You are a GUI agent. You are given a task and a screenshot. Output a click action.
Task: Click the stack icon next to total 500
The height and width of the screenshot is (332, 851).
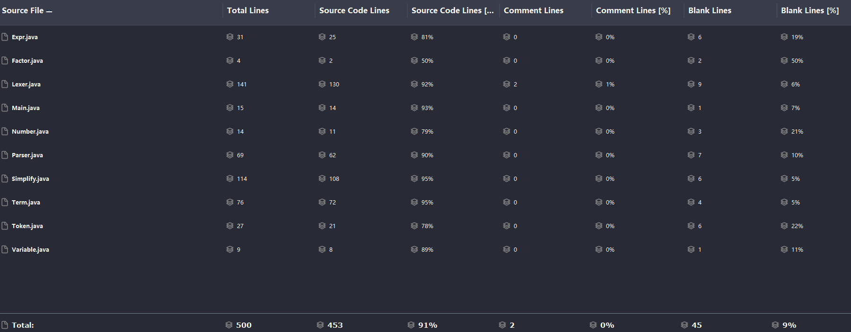(229, 325)
